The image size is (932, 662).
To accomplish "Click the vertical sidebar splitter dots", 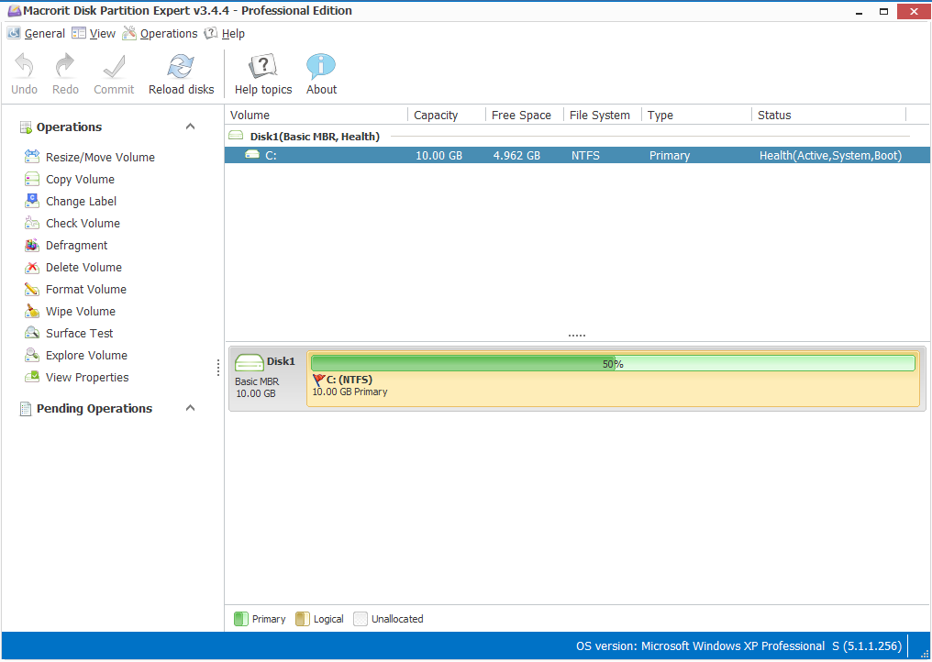I will [218, 368].
